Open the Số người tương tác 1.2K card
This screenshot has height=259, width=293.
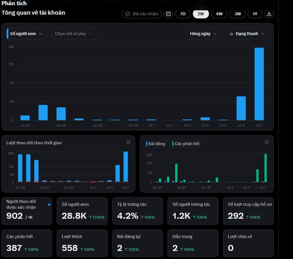(x=193, y=211)
